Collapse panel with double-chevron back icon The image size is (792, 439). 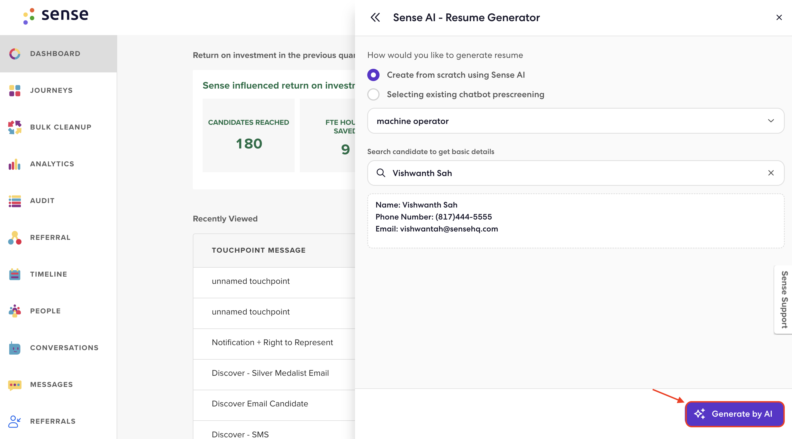pyautogui.click(x=375, y=18)
